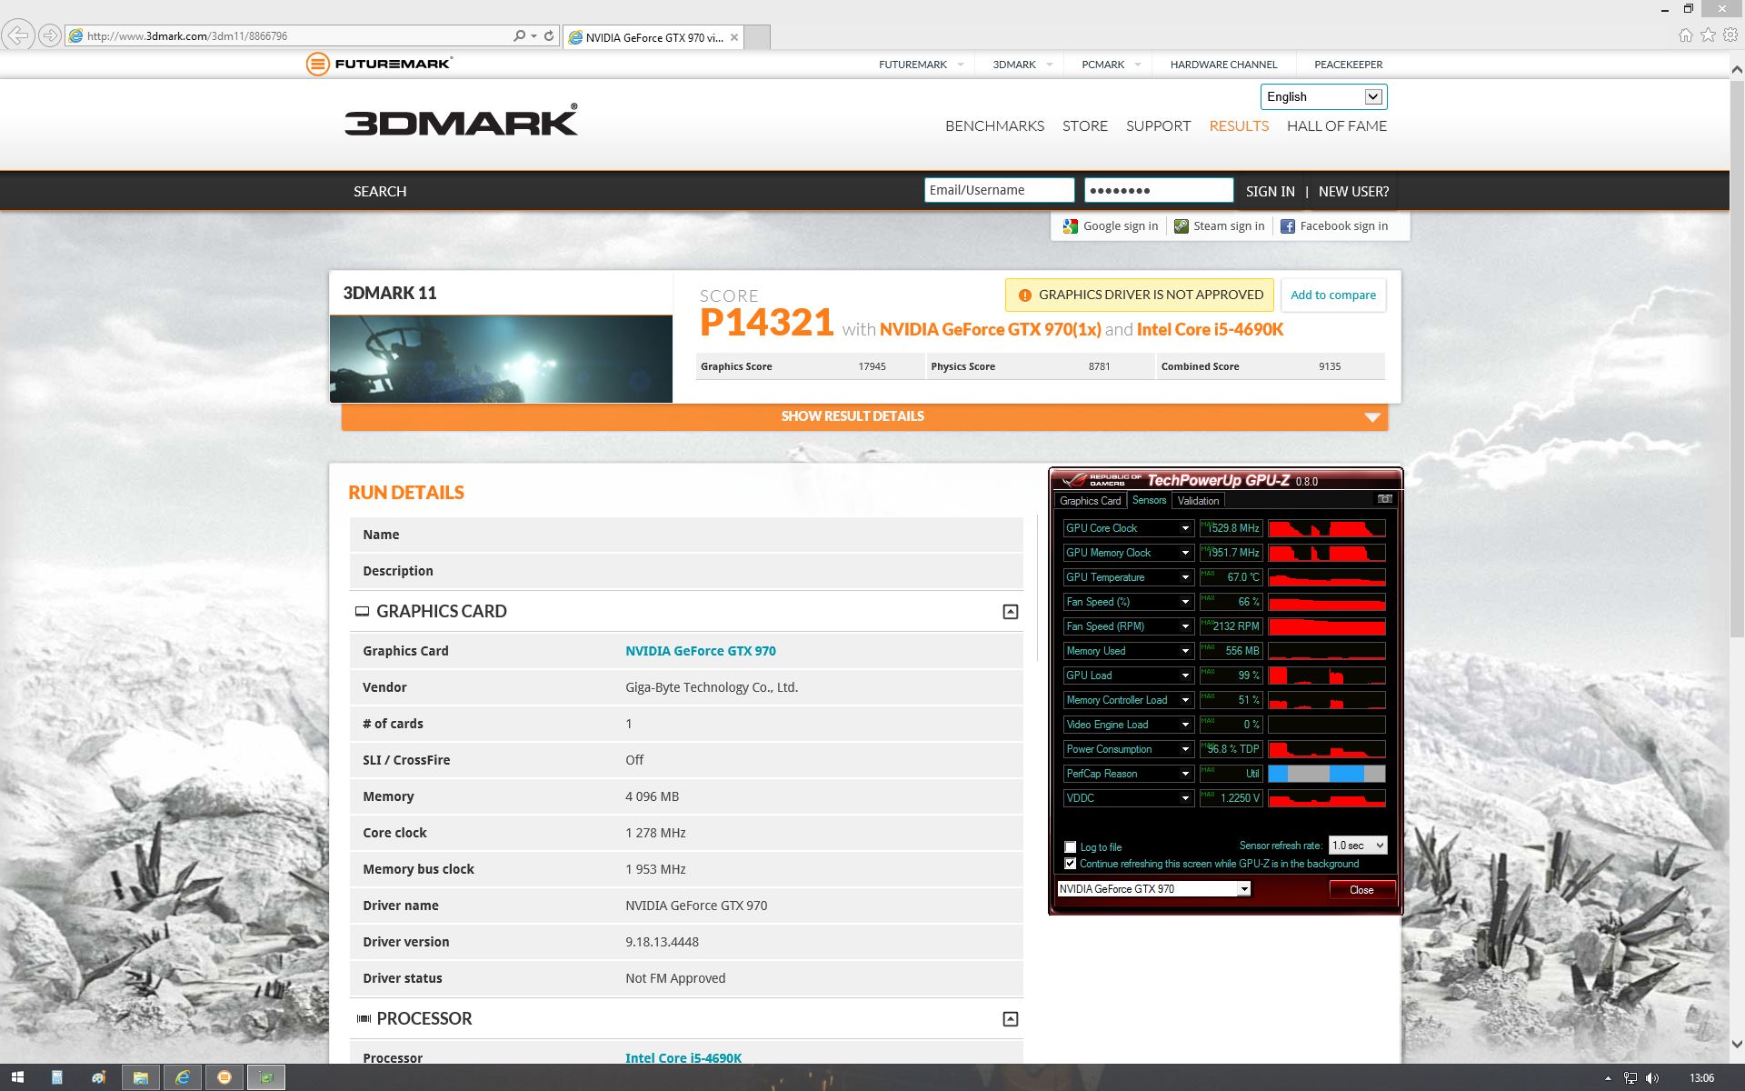
Task: Click the NEW USER? link
Action: [1353, 192]
